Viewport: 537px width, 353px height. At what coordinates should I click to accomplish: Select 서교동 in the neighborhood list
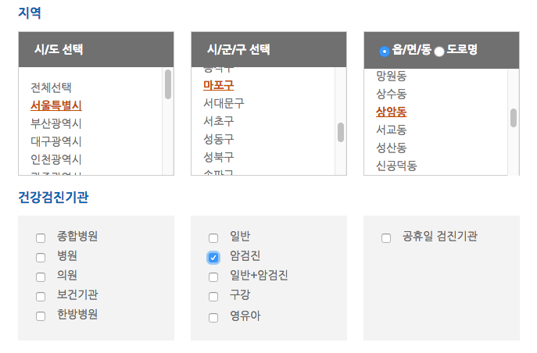pyautogui.click(x=392, y=130)
